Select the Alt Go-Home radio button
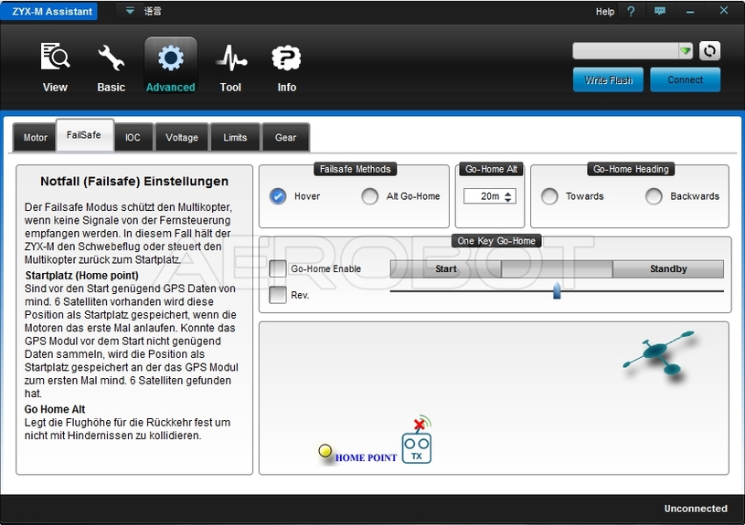 coord(369,196)
